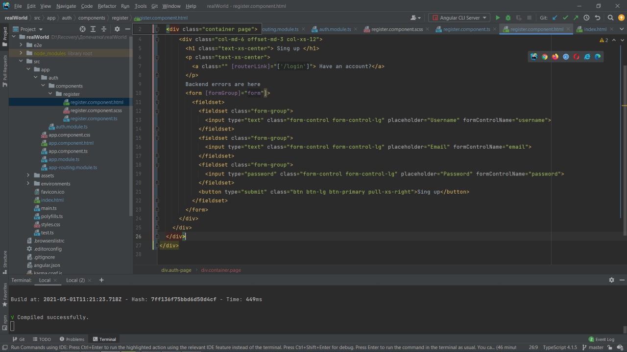The height and width of the screenshot is (352, 627).
Task: Select opened file target icon in Project panel
Action: pos(82,29)
